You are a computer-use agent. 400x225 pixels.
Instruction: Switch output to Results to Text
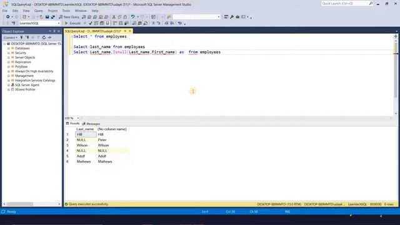134,23
